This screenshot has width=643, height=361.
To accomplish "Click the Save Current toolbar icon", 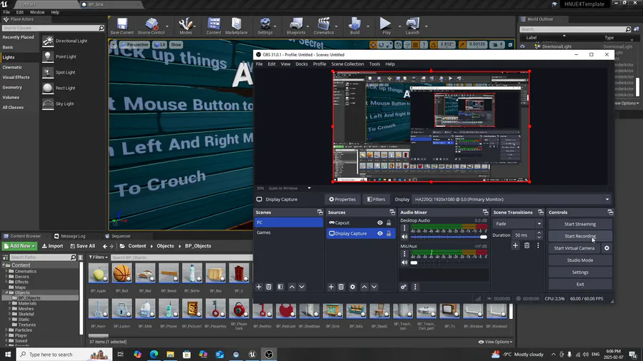I will [121, 26].
